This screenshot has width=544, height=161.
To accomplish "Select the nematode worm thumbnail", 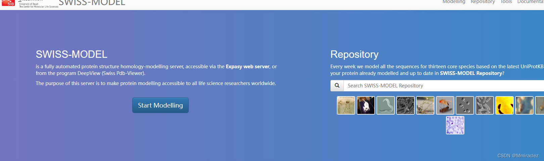I will tap(386, 106).
